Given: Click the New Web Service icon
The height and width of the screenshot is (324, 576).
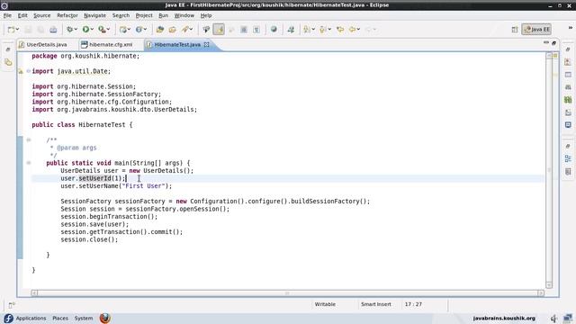Looking at the screenshot, I should [x=139, y=30].
